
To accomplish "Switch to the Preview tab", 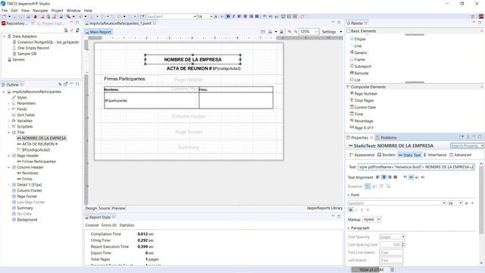I will (118, 208).
